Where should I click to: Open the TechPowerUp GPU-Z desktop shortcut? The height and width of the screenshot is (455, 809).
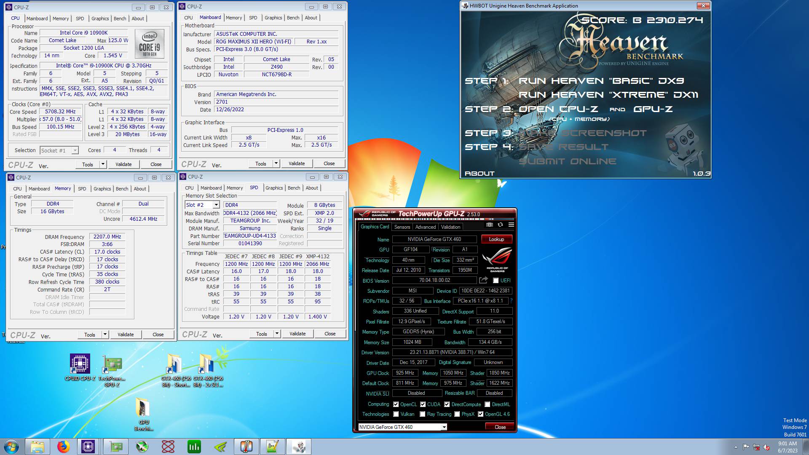pyautogui.click(x=112, y=371)
